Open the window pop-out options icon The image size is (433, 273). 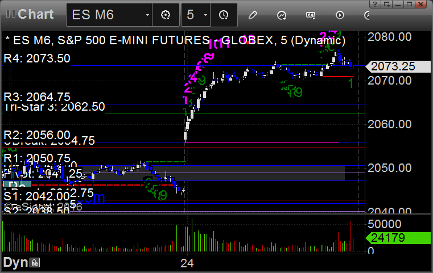(386, 4)
